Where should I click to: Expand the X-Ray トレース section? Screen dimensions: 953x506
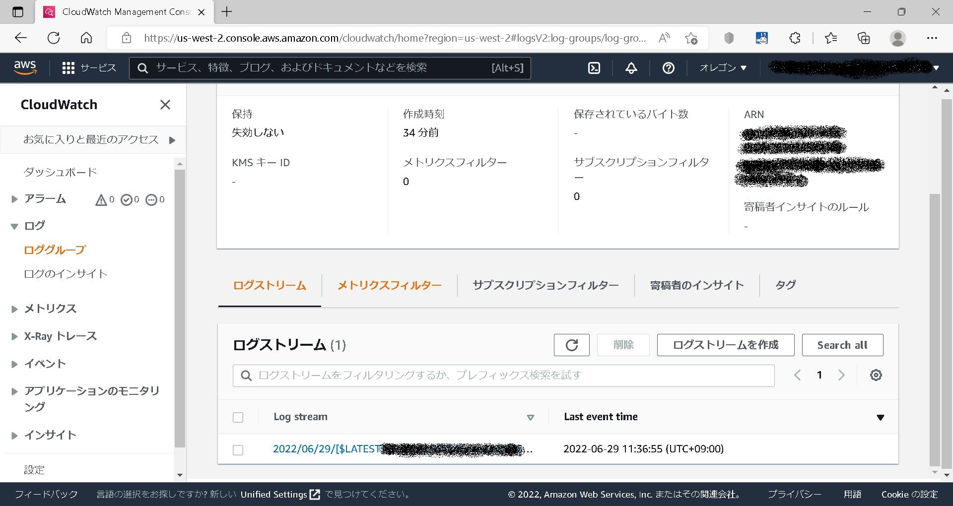coord(14,336)
